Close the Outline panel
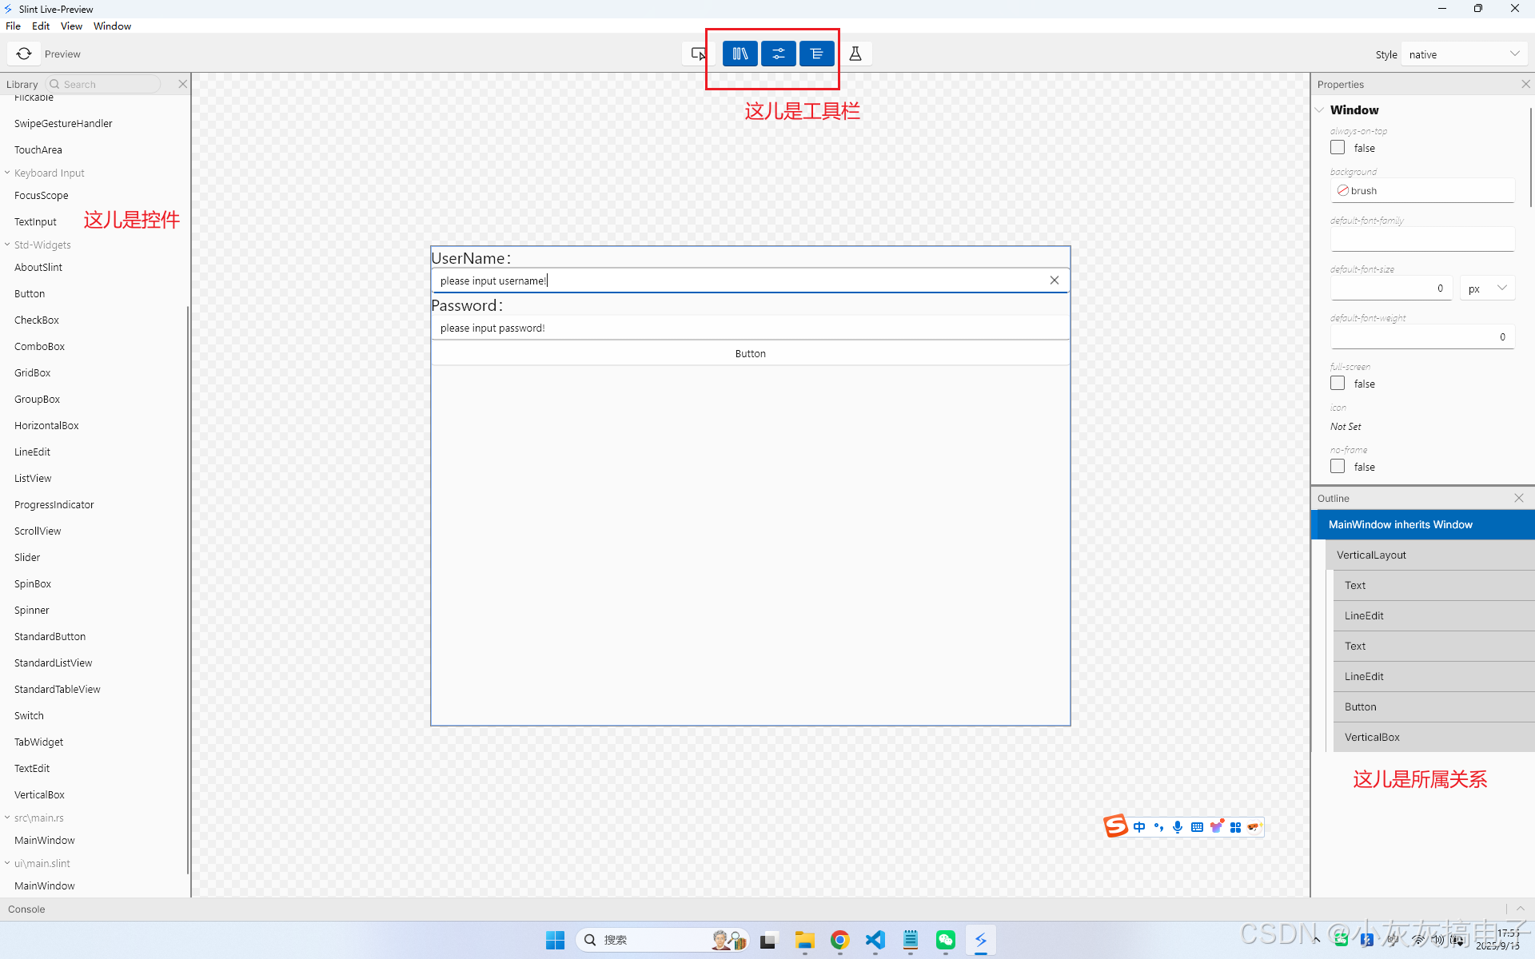1535x959 pixels. coord(1518,498)
